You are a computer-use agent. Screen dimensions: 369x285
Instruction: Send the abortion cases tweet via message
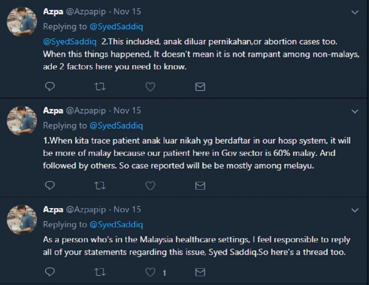tap(200, 87)
